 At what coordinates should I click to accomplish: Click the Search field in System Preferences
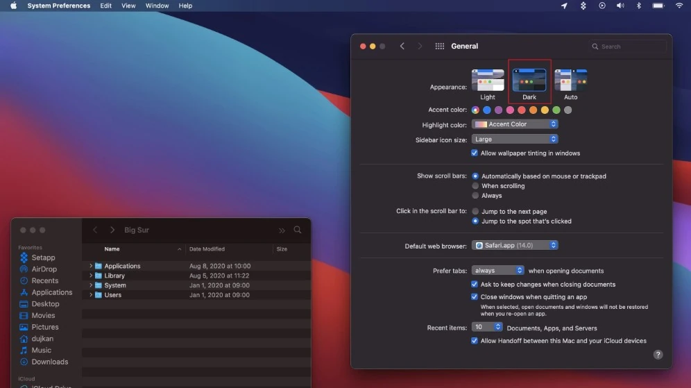pyautogui.click(x=628, y=47)
